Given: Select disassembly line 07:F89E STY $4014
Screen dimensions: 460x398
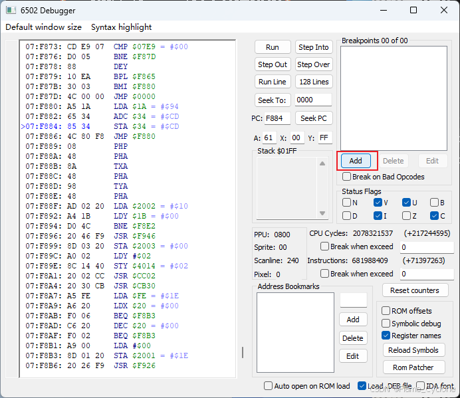Looking at the screenshot, I should [x=106, y=266].
